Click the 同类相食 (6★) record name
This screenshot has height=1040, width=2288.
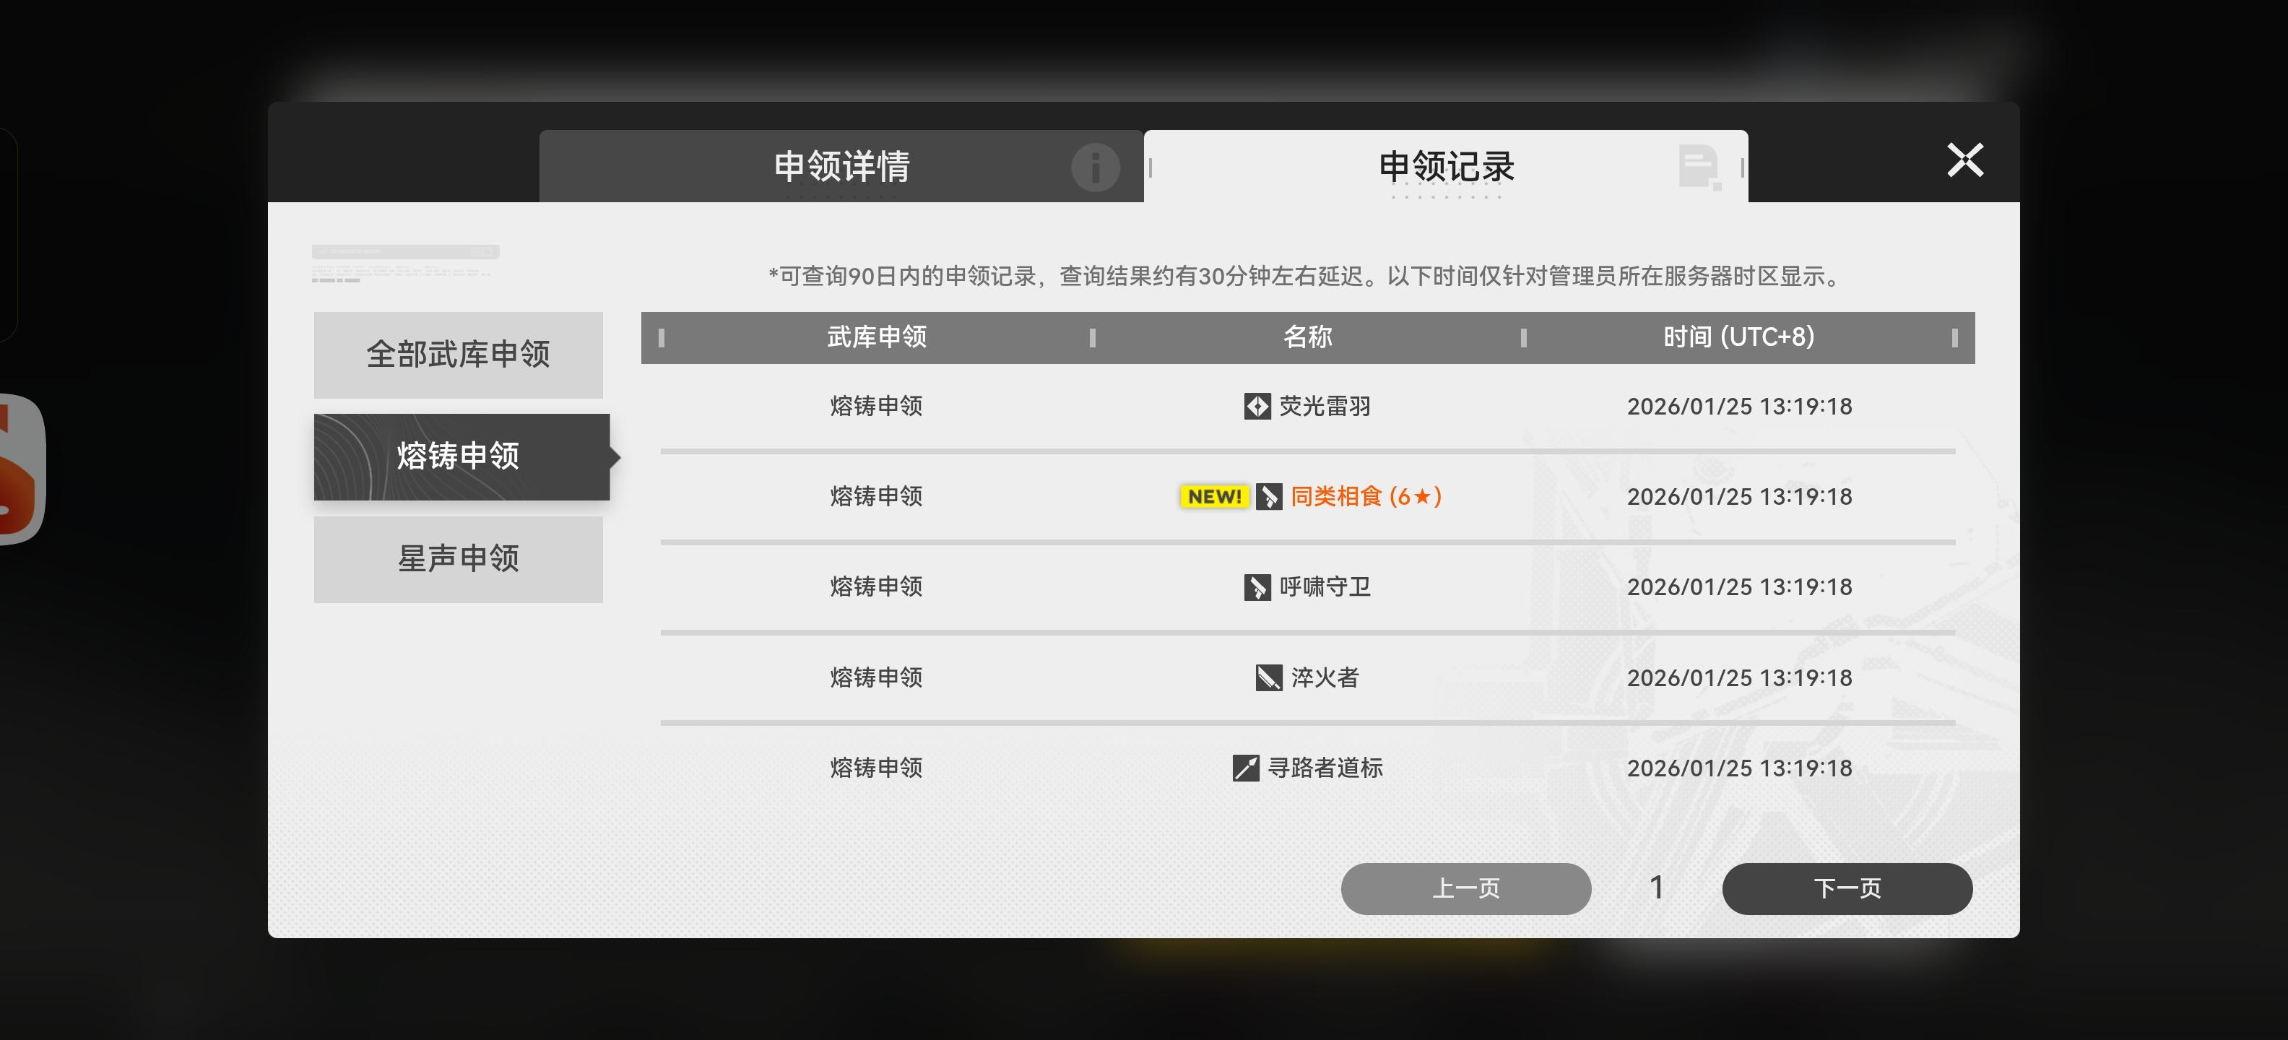click(x=1365, y=496)
